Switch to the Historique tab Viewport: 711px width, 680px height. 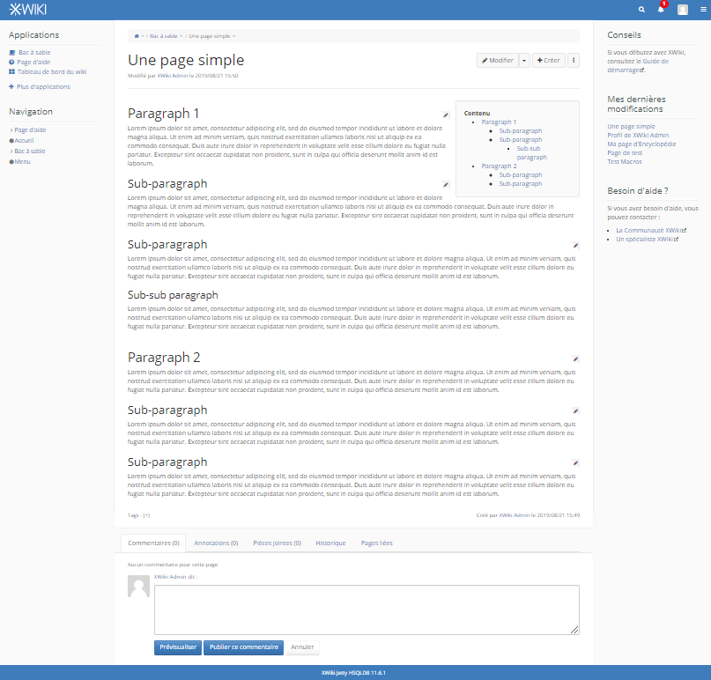[330, 543]
